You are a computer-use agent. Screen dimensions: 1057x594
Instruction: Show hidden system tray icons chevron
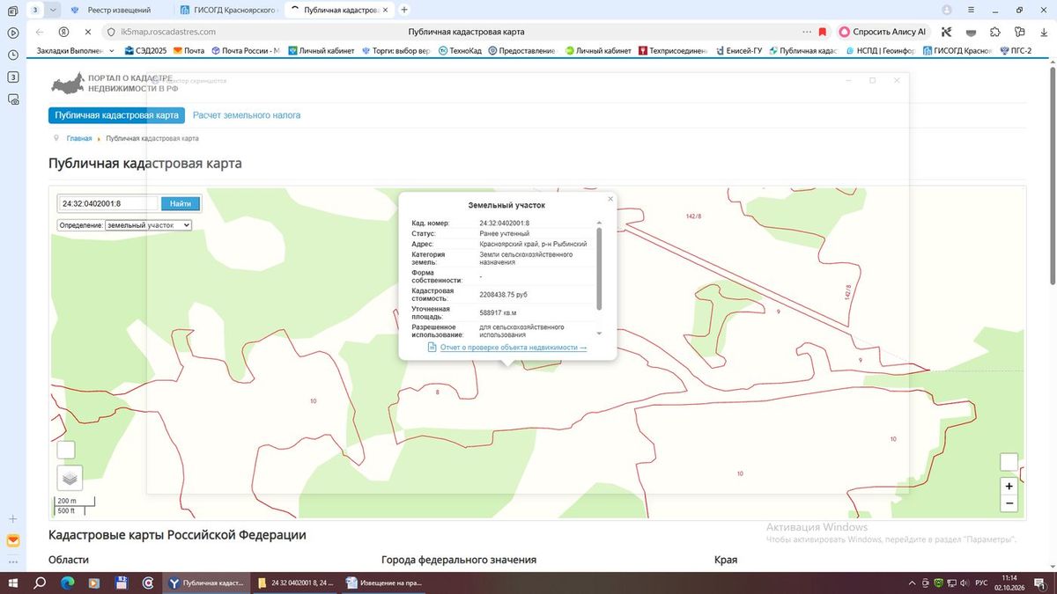(x=911, y=583)
